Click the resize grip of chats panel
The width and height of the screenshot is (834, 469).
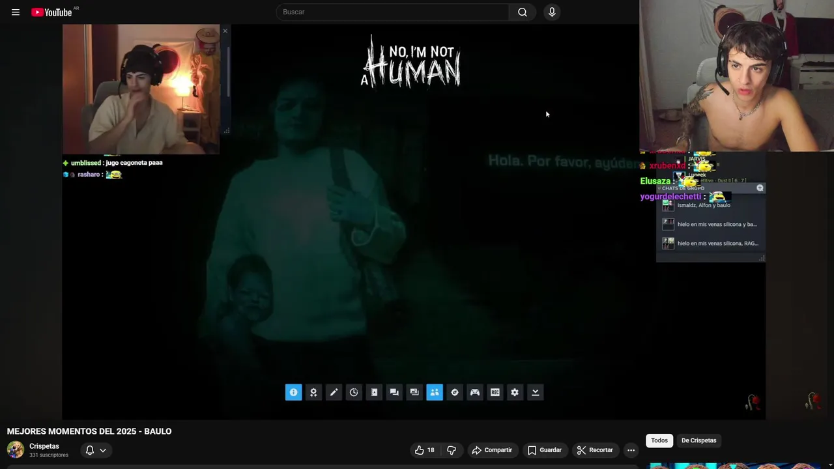[x=762, y=259]
